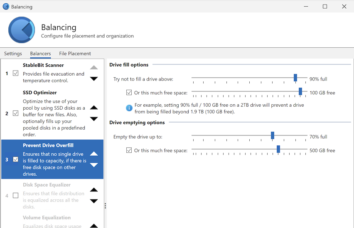Image resolution: width=354 pixels, height=228 pixels.
Task: Move StableBit Scanner balancer down
Action: (94, 78)
